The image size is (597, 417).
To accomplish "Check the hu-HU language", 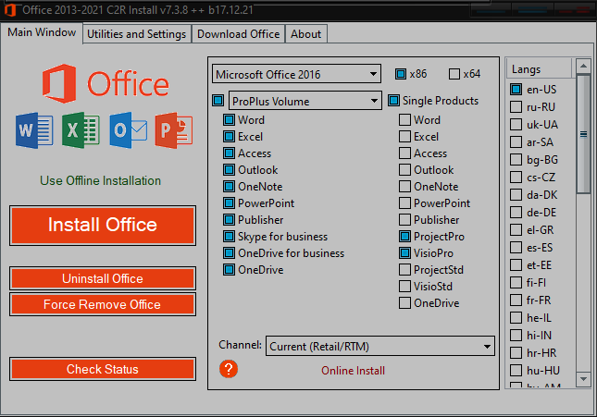I will pyautogui.click(x=516, y=370).
